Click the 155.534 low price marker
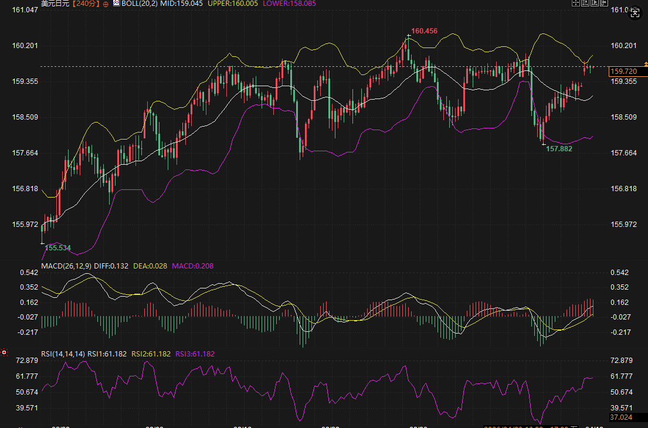This screenshot has height=428, width=648. click(58, 248)
